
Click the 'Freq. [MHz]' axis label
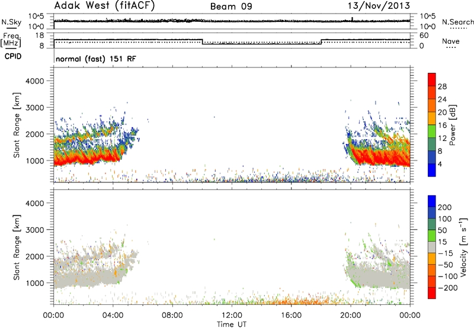(11, 40)
